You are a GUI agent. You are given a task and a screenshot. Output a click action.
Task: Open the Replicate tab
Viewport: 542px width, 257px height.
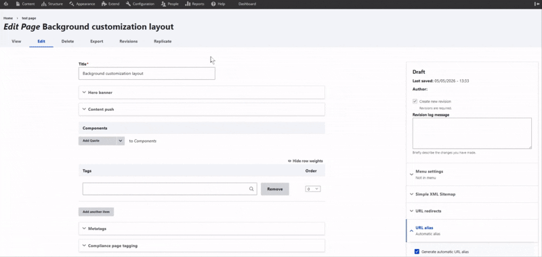tap(163, 41)
